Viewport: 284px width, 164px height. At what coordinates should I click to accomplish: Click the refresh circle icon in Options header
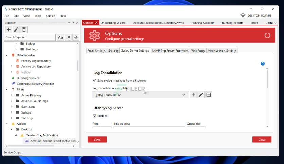267,35
